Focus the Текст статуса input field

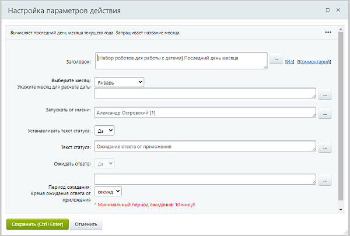pos(205,146)
